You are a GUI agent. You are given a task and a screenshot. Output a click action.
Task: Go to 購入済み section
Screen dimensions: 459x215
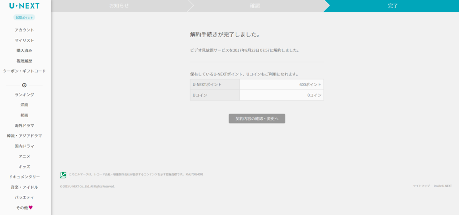(x=24, y=51)
